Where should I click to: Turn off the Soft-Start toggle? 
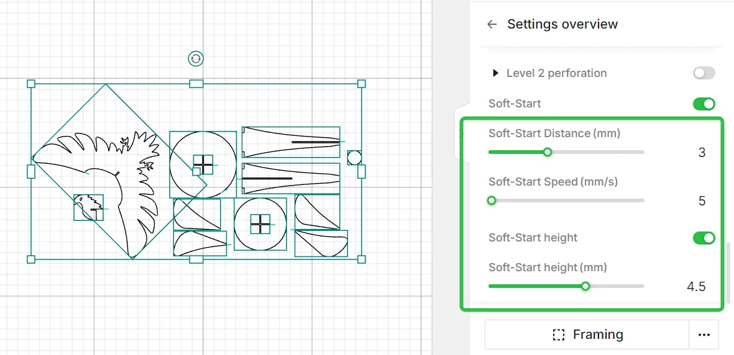704,104
